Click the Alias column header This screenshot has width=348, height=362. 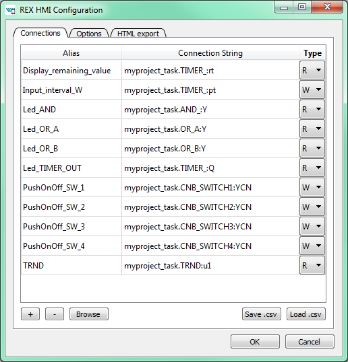(71, 53)
